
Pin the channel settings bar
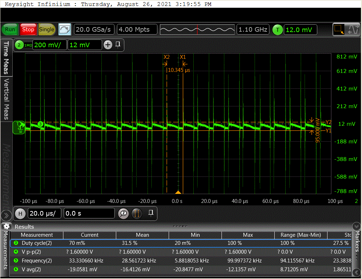118,44
